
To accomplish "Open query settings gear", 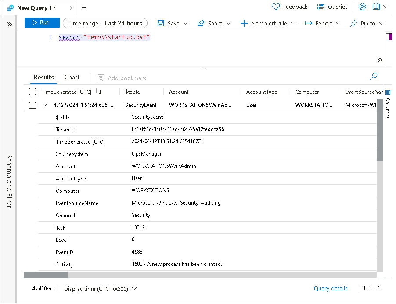I will point(362,7).
